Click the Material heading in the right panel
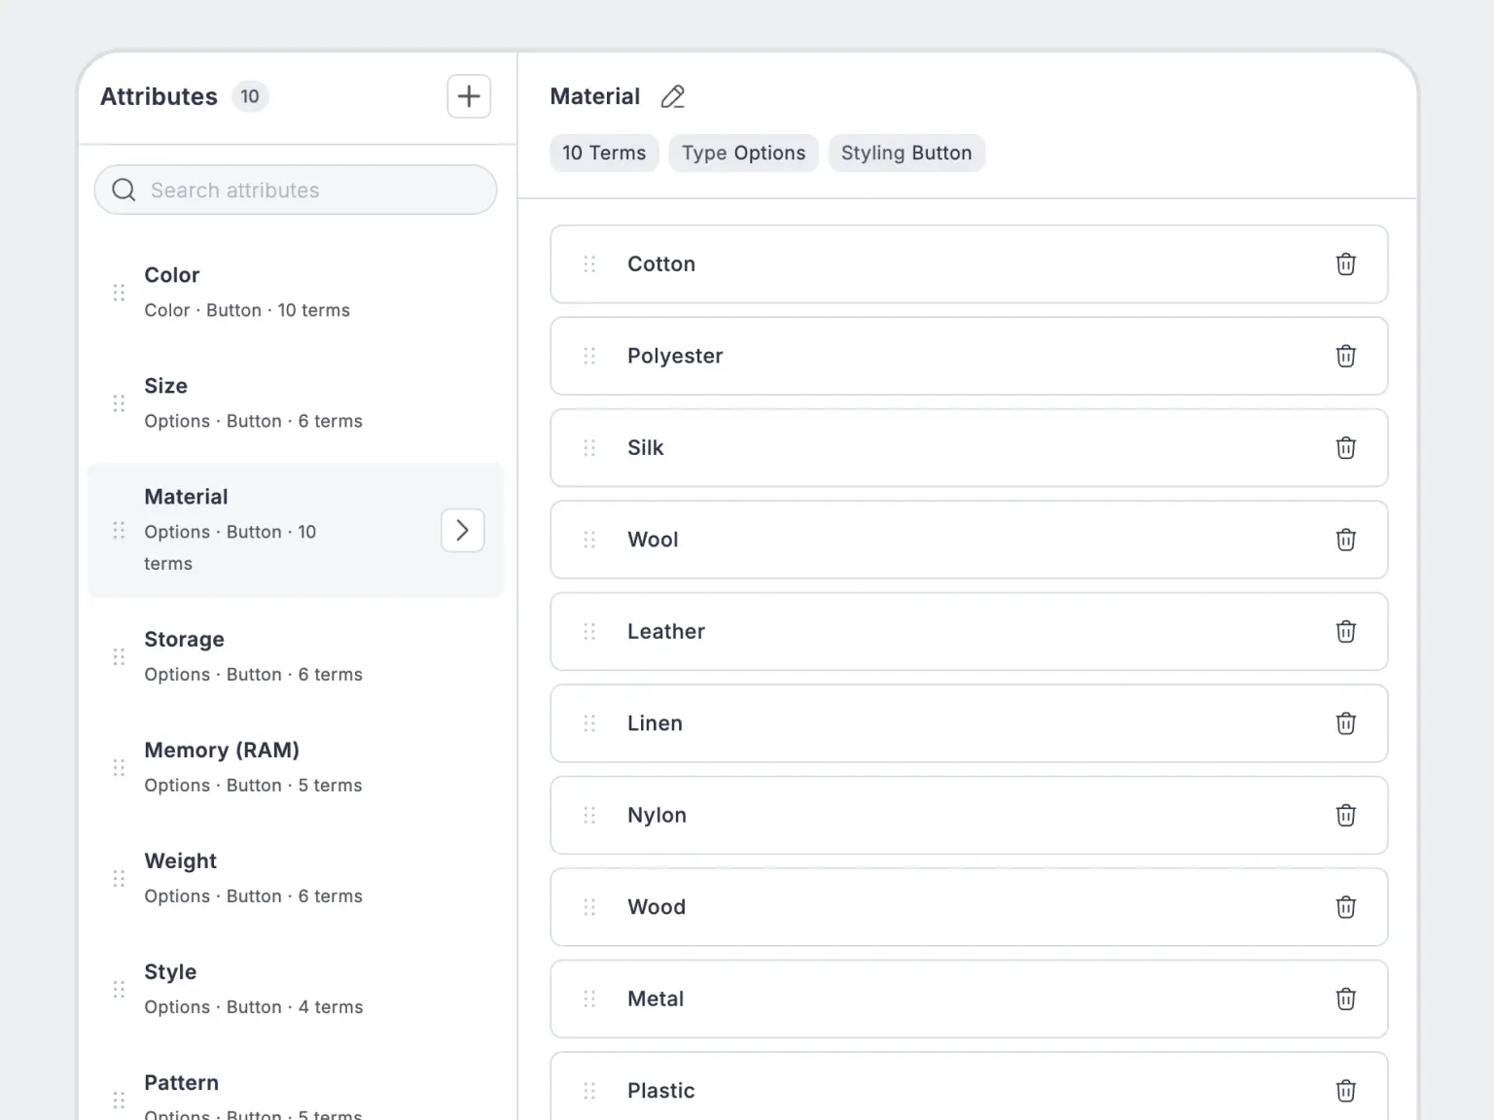This screenshot has width=1494, height=1120. tap(594, 96)
